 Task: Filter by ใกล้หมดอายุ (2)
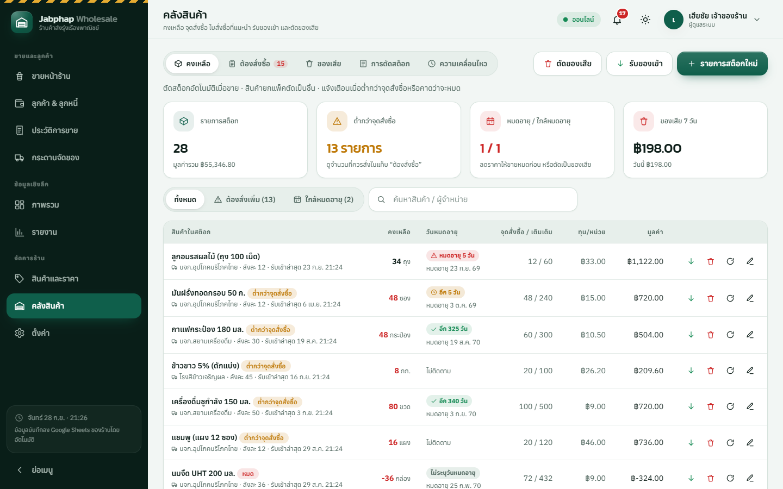tap(324, 199)
